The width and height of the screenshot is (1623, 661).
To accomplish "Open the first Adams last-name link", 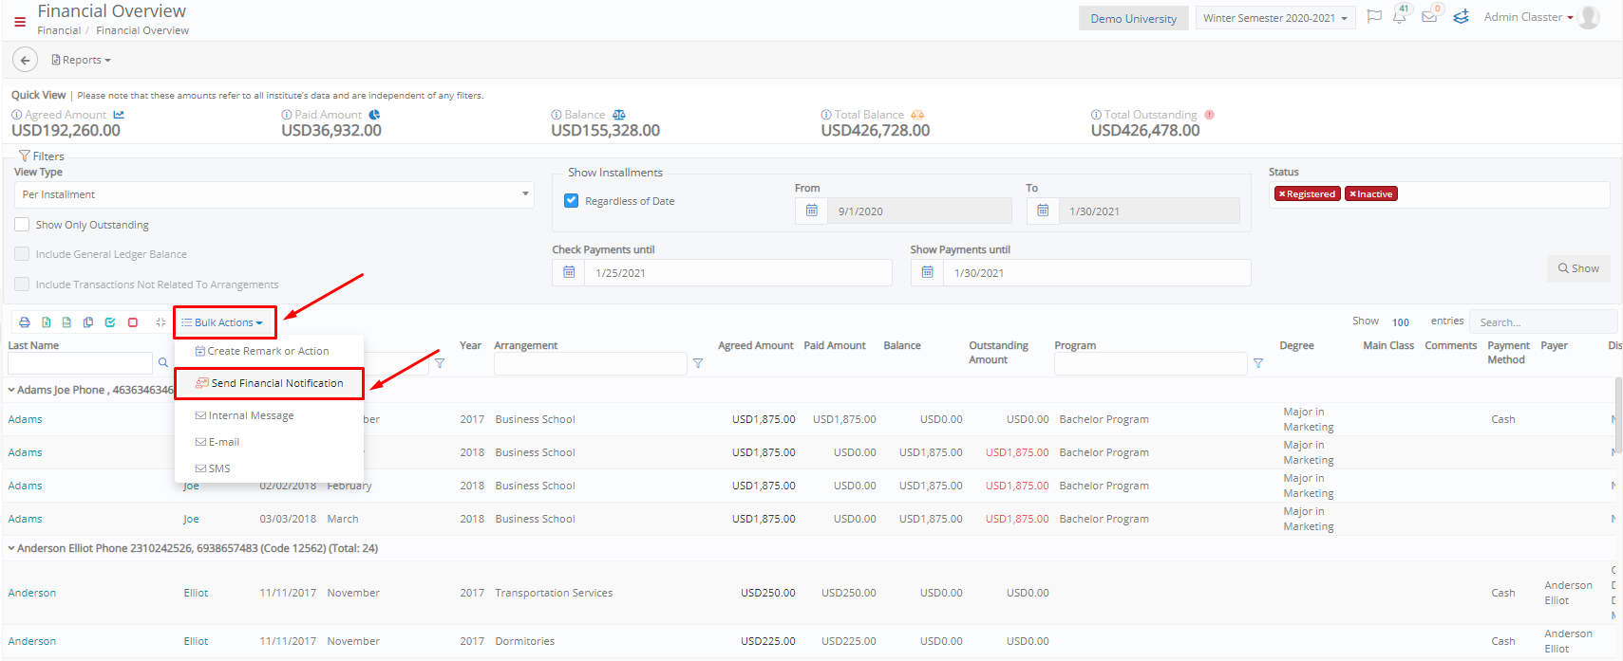I will pyautogui.click(x=26, y=419).
